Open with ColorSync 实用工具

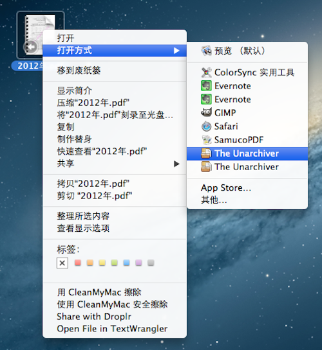[247, 73]
